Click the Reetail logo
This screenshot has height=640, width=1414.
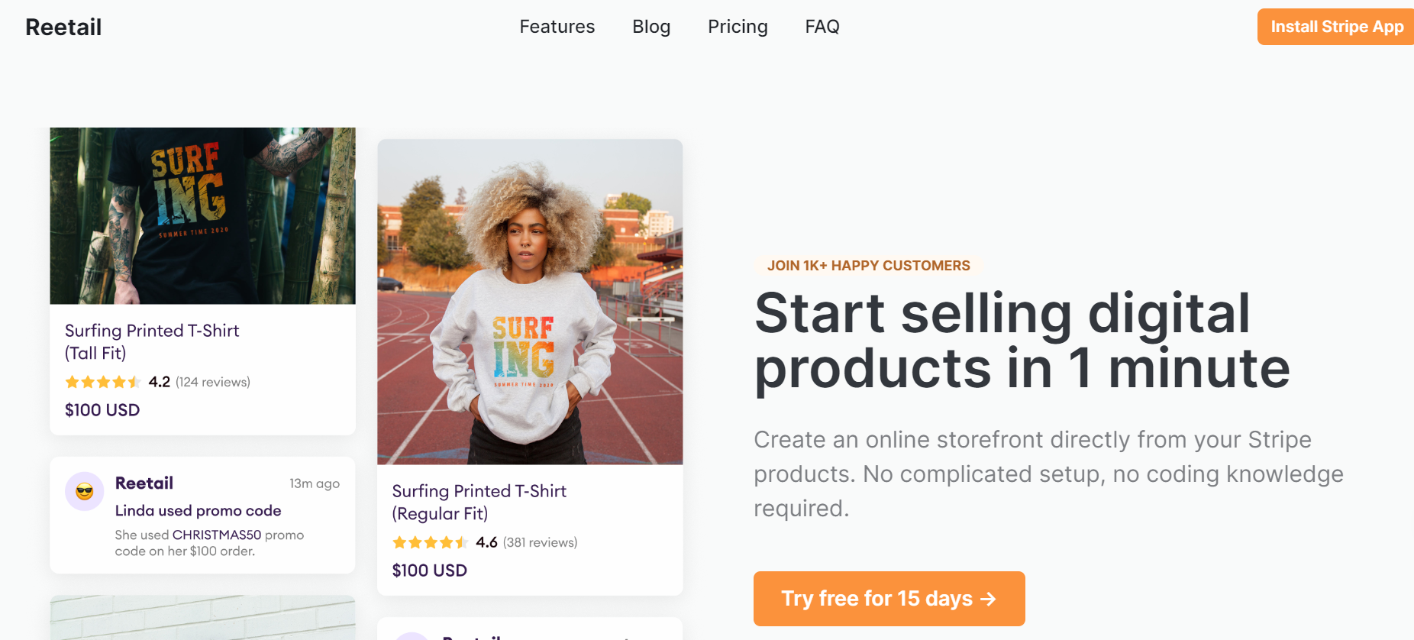[x=63, y=27]
